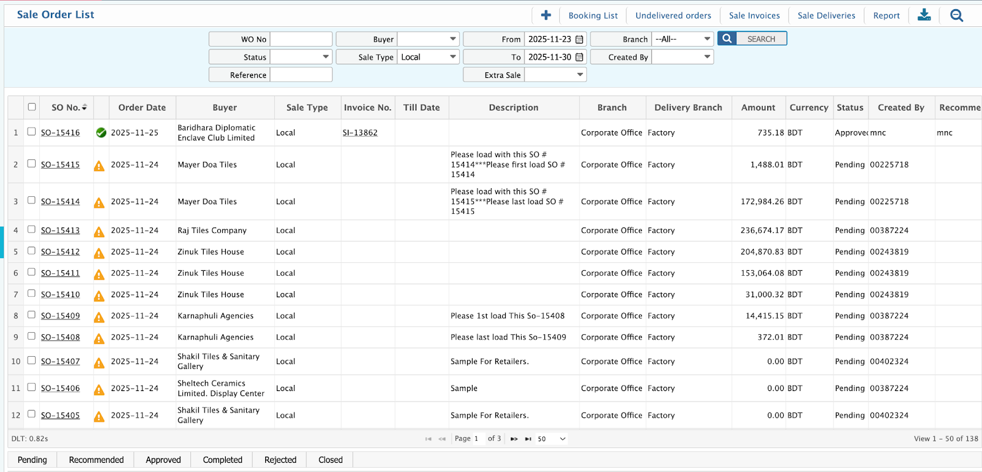
Task: Open sale order SO-15416 link
Action: click(60, 132)
